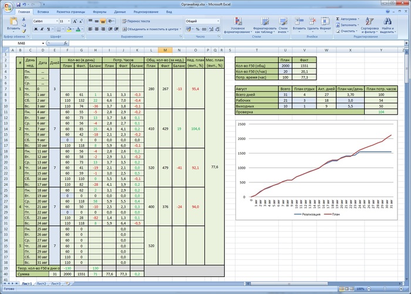The image size is (411, 294).
Task: Toggle bottom vertical alignment (highlighted)
Action: [x=103, y=21]
